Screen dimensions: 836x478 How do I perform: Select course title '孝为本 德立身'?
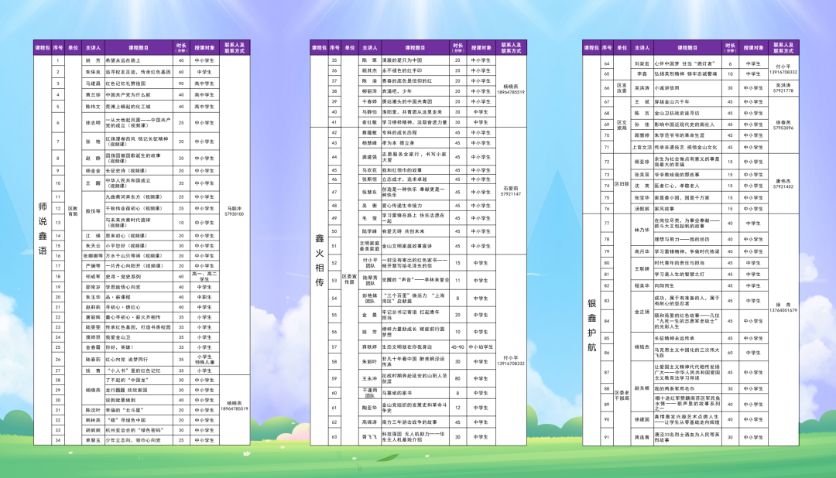click(399, 143)
